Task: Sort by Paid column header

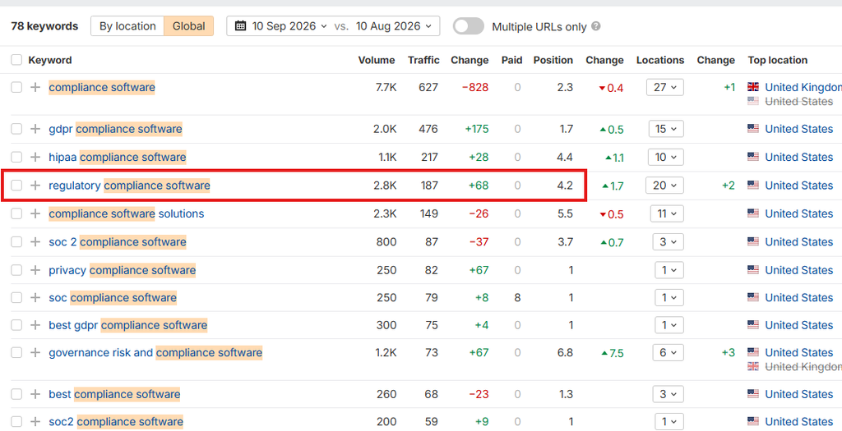Action: pyautogui.click(x=511, y=60)
